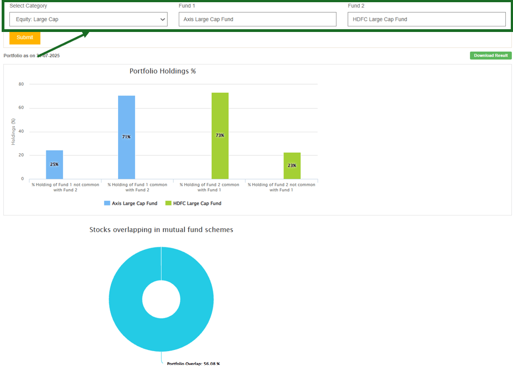
Task: Click the blue Axis legend color swatch
Action: tap(107, 203)
